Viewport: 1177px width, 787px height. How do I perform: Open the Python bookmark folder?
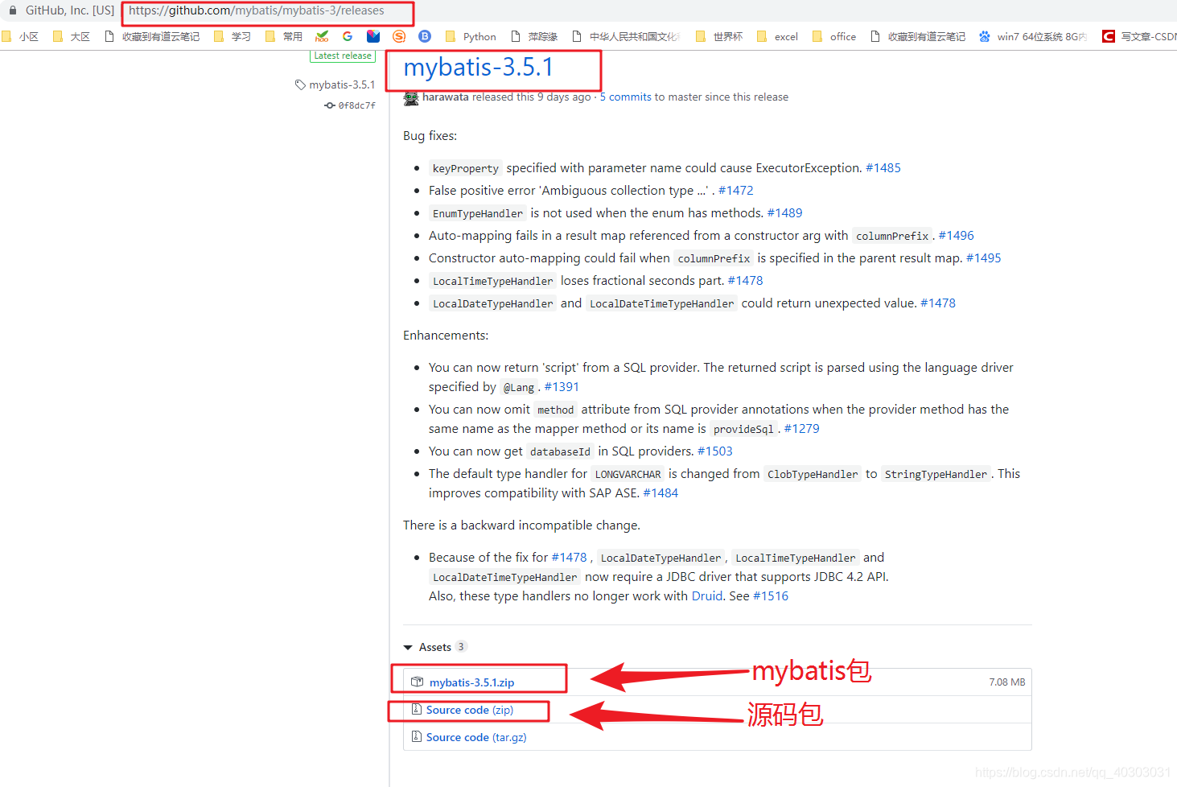coord(471,36)
